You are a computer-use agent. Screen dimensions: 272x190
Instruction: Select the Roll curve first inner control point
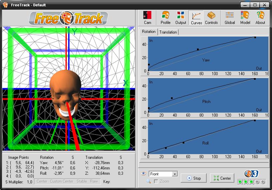[166, 148]
